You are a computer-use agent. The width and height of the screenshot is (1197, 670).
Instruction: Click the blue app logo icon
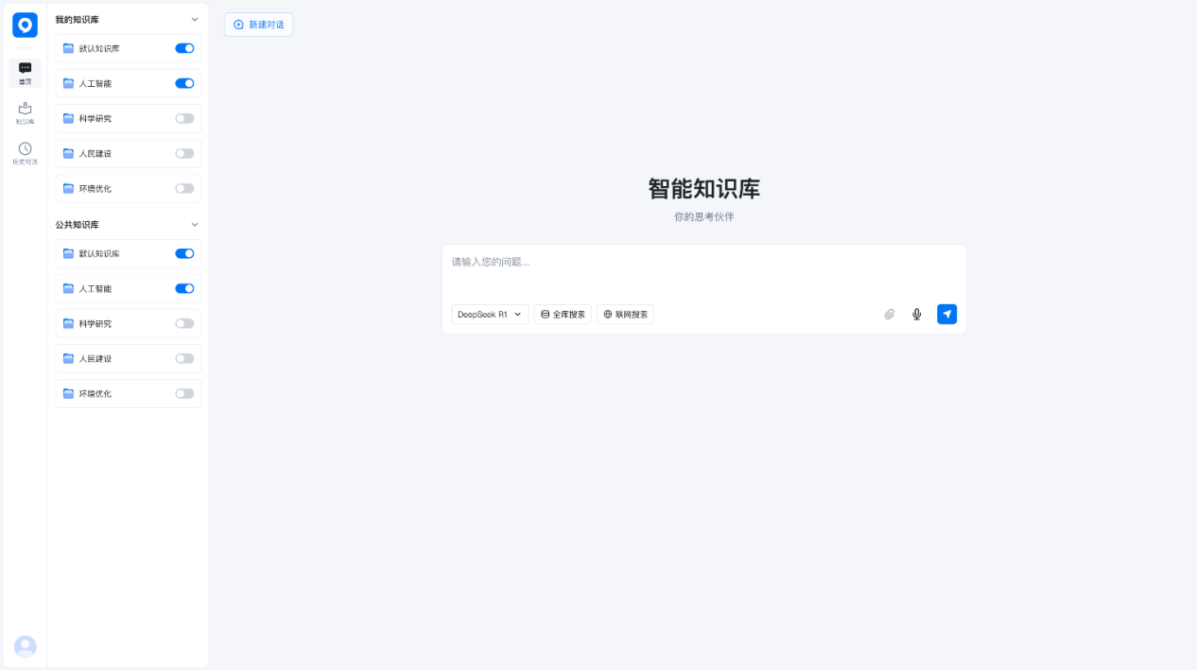click(25, 25)
